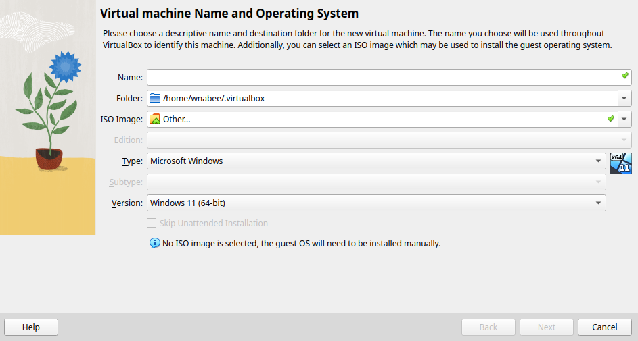Open the Version dropdown showing Windows 11
638x341 pixels.
click(376, 203)
